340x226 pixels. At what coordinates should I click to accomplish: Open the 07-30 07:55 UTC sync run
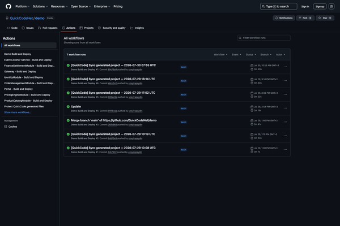113,66
